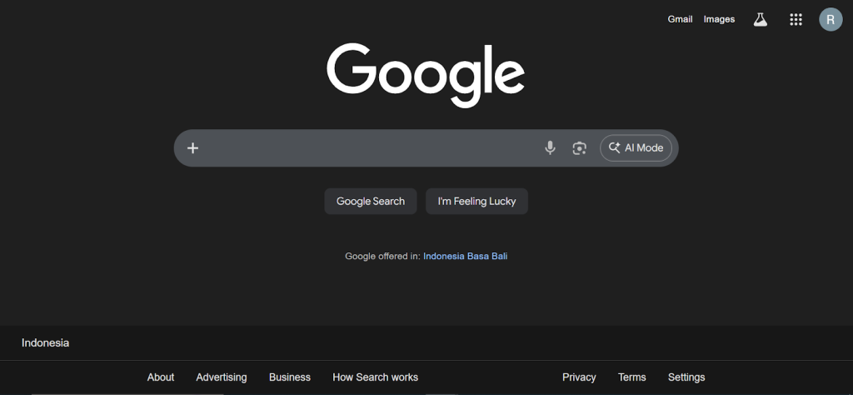Open the Advertising footer link
Image resolution: width=853 pixels, height=395 pixels.
point(222,377)
